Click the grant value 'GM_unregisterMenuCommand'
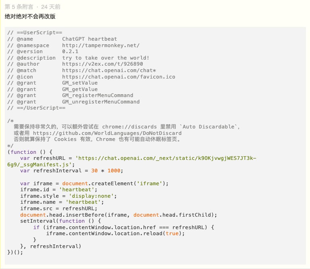Screen dimensions: 310x269 click(x=101, y=102)
